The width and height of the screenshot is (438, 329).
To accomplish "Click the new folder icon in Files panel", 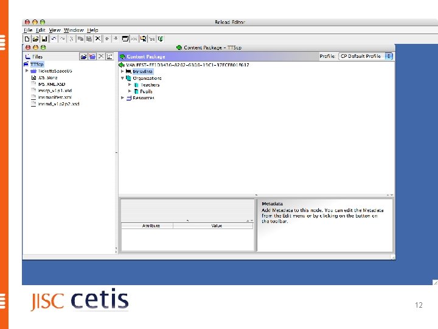I will pyautogui.click(x=92, y=57).
